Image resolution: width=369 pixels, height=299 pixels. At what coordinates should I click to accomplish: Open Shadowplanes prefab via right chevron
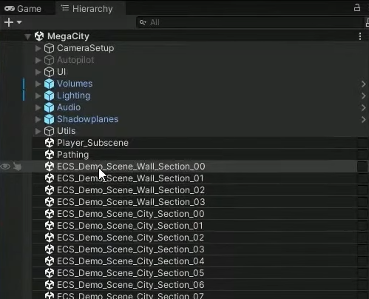[x=363, y=119]
